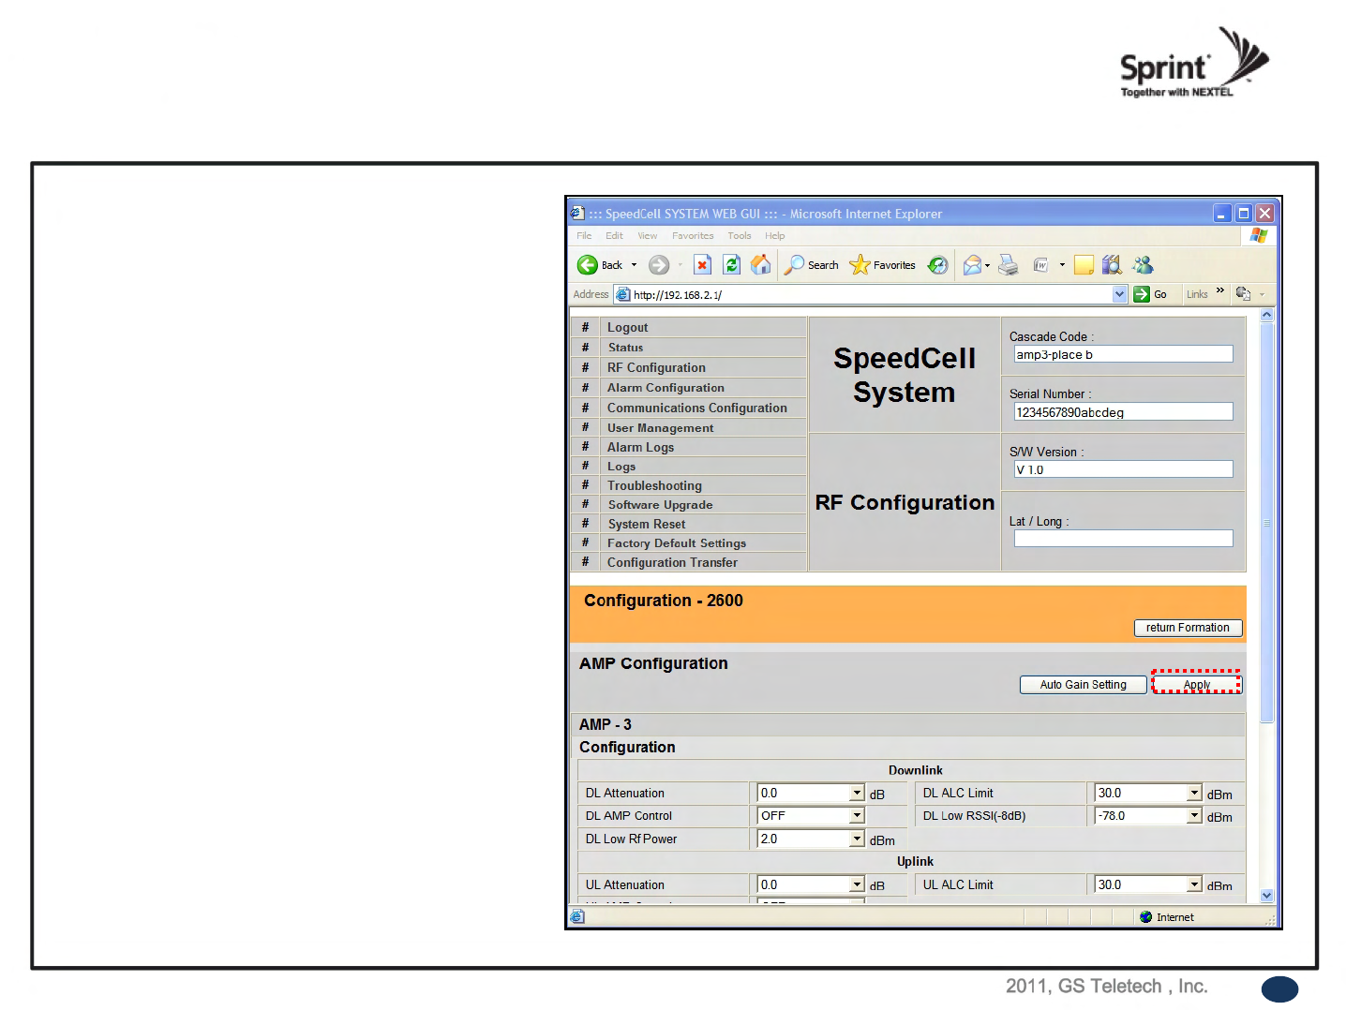Refresh the page with the Refresh icon
Image resolution: width=1346 pixels, height=1010 pixels.
732,265
